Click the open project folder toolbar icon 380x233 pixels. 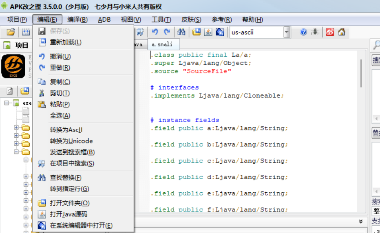click(11, 32)
